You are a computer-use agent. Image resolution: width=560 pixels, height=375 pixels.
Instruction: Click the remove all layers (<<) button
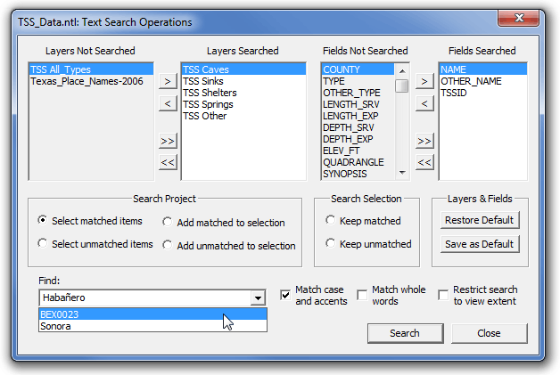point(167,162)
